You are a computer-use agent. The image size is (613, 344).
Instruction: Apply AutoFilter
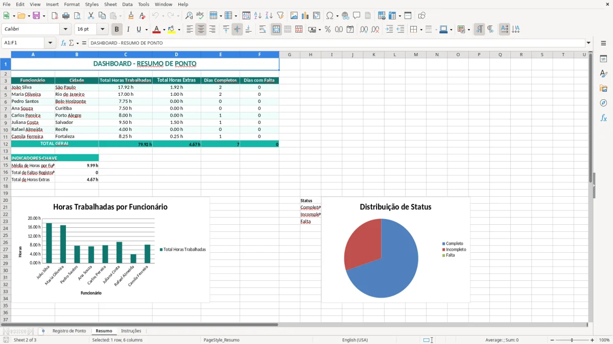click(280, 16)
